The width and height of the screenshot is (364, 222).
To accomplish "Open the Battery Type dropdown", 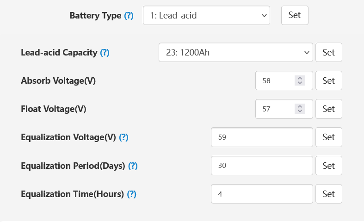I will coord(206,15).
